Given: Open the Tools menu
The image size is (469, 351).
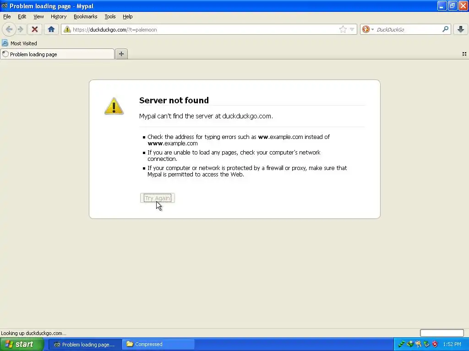Looking at the screenshot, I should click(110, 16).
